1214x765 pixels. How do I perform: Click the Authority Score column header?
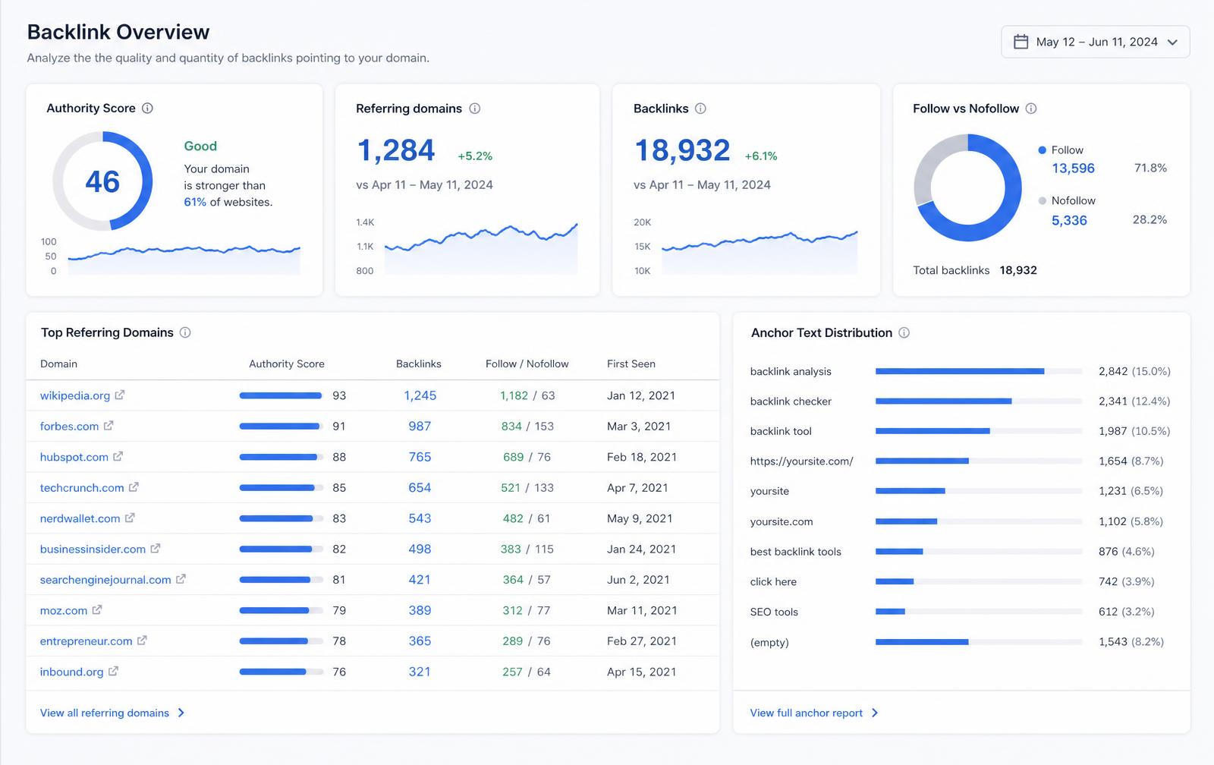point(287,364)
